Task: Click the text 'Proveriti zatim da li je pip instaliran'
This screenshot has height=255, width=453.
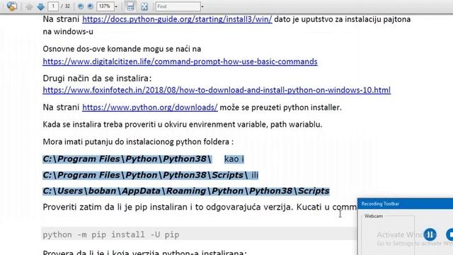Action: 115,207
